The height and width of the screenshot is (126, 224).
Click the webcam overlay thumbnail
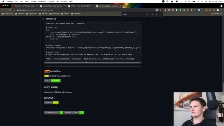point(199,109)
